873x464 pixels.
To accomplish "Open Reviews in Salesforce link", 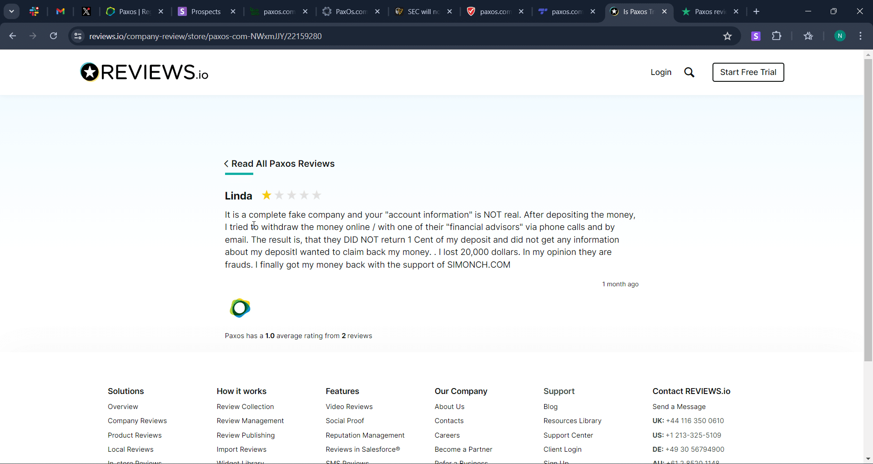I will pyautogui.click(x=363, y=449).
